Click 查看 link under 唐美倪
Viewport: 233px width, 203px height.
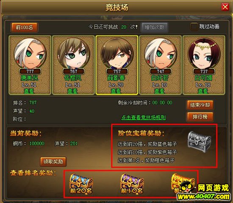(29, 91)
